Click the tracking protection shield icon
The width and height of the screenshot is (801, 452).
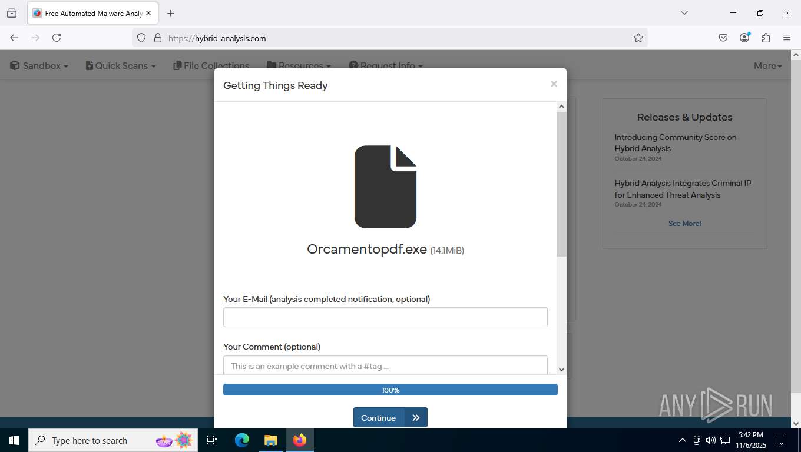(x=141, y=38)
